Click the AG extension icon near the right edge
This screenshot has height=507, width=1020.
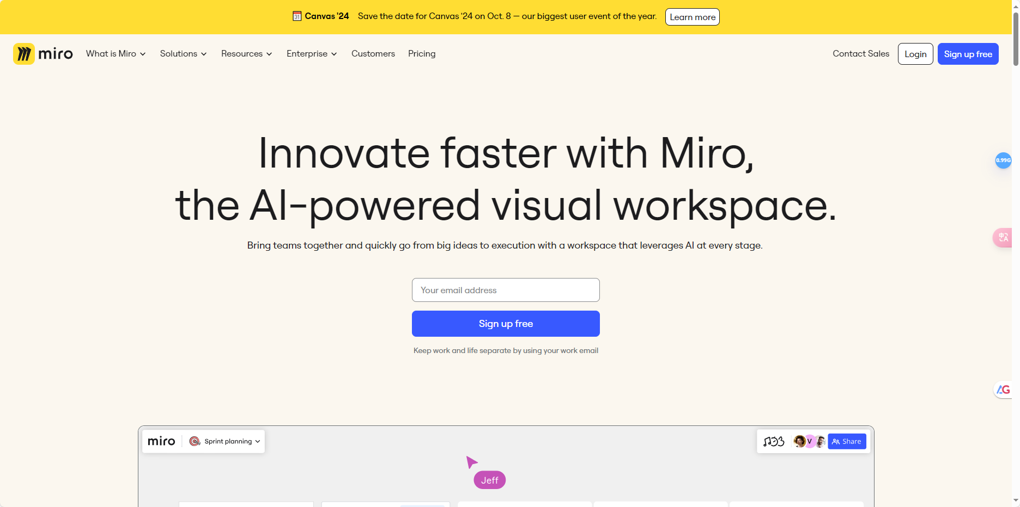(x=1003, y=389)
